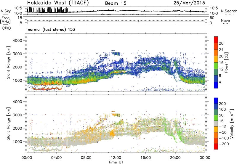The width and height of the screenshot is (237, 164).
Task: Click the "4" value on Power colorbar
Action: 220,82
